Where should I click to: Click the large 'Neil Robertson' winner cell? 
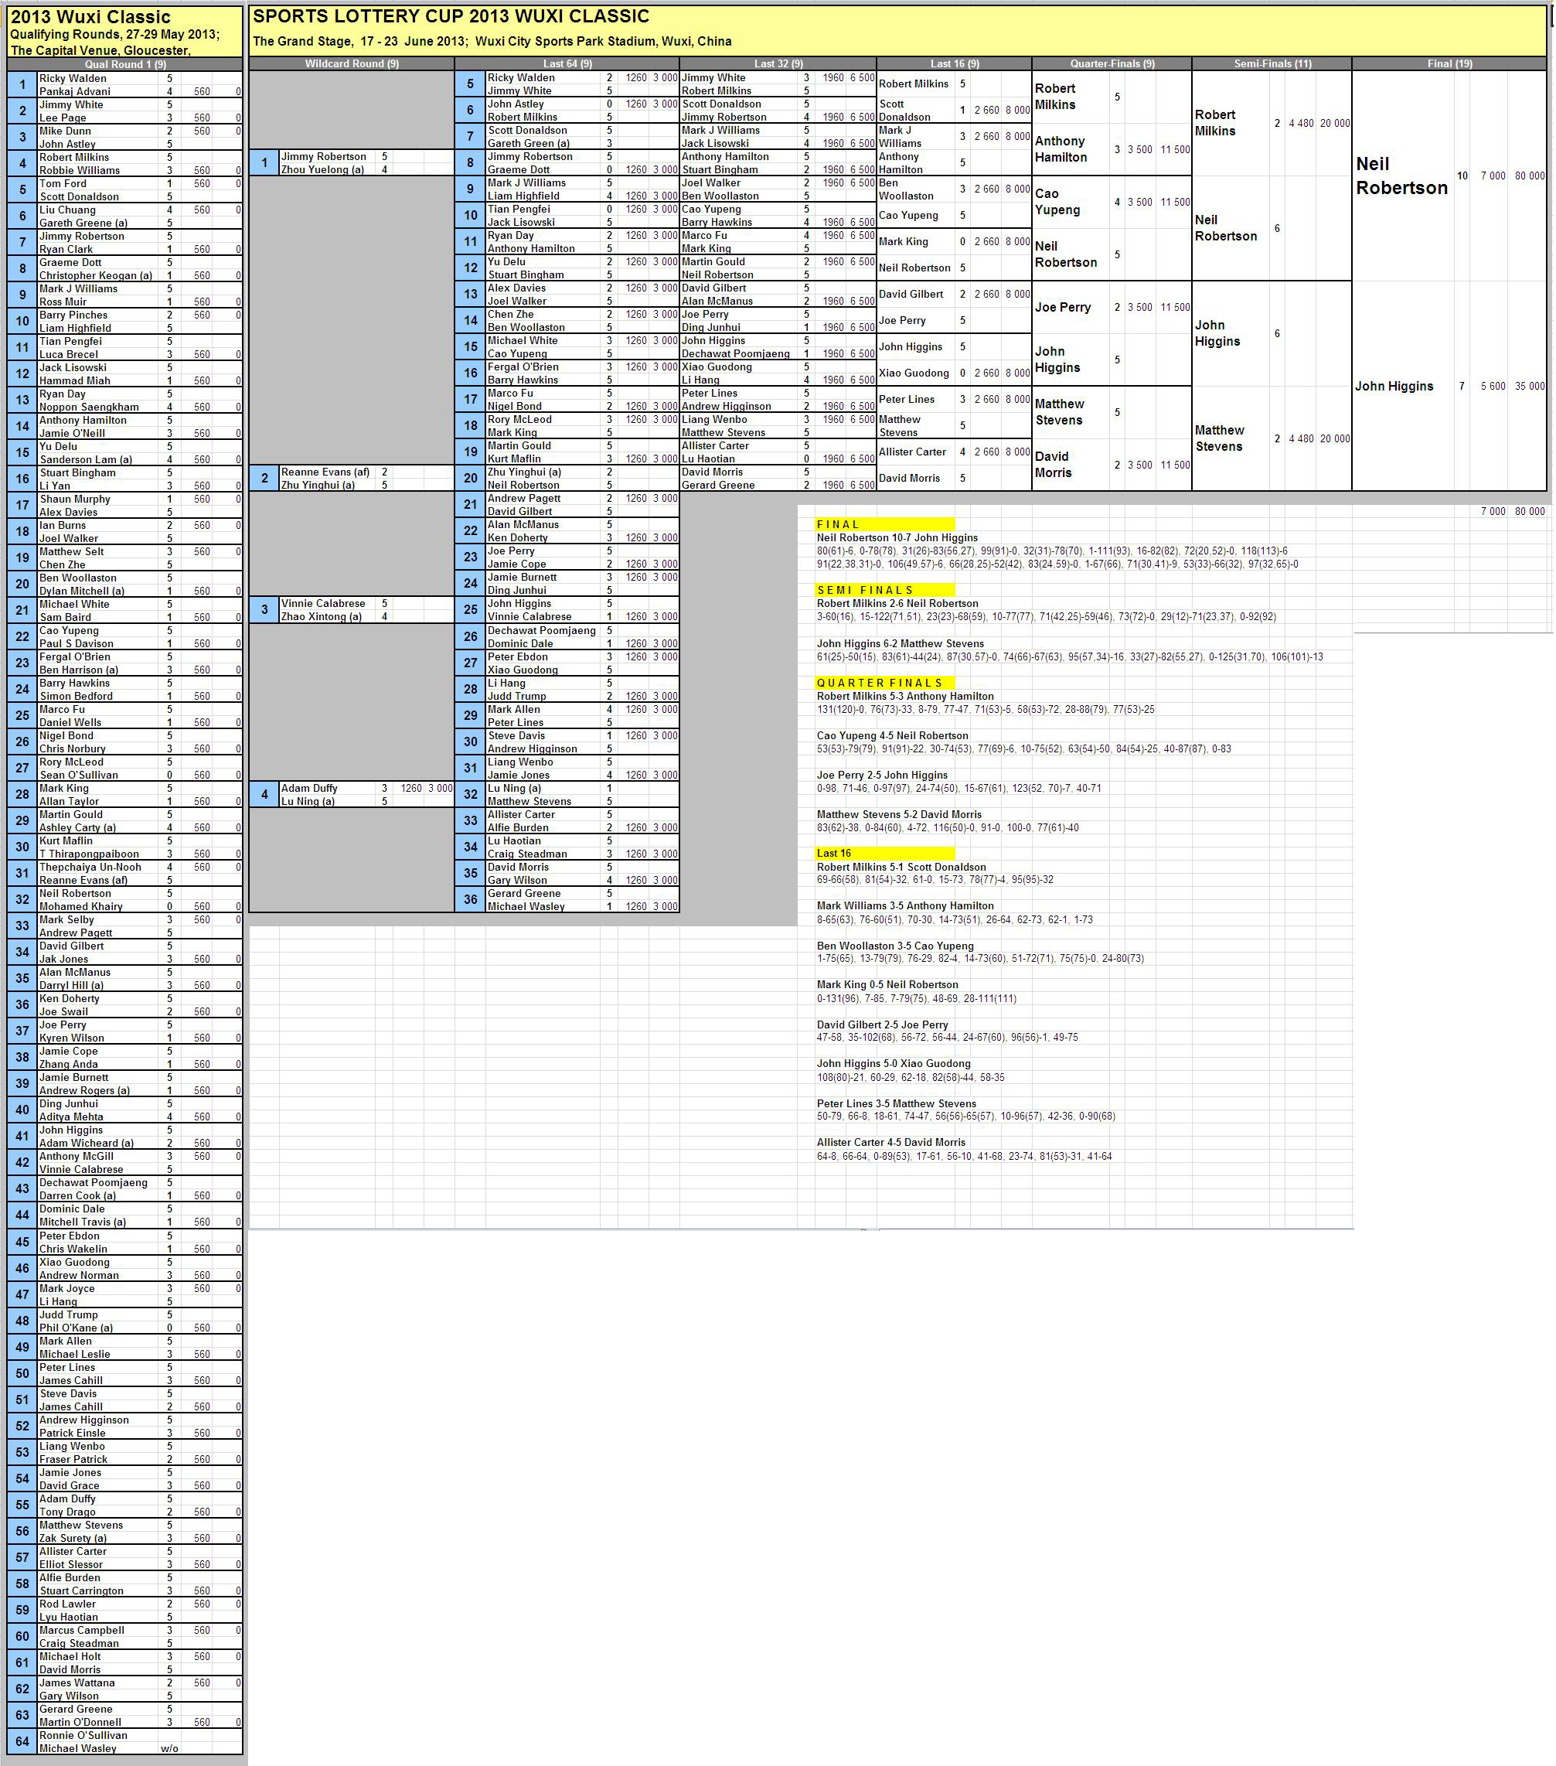pyautogui.click(x=1401, y=176)
